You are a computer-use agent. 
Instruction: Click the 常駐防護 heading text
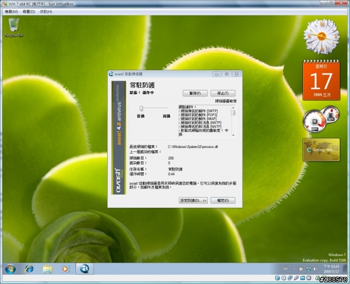pyautogui.click(x=142, y=85)
